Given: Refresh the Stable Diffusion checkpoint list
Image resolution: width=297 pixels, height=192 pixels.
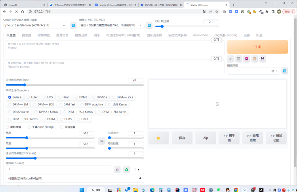Looking at the screenshot, I should [x=73, y=25].
